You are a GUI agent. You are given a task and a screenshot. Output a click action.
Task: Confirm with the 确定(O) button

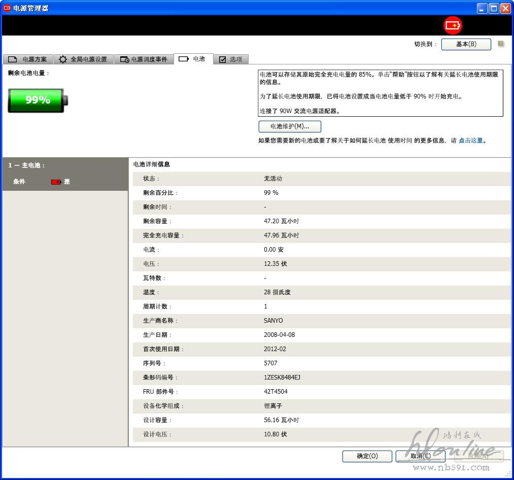(x=367, y=456)
